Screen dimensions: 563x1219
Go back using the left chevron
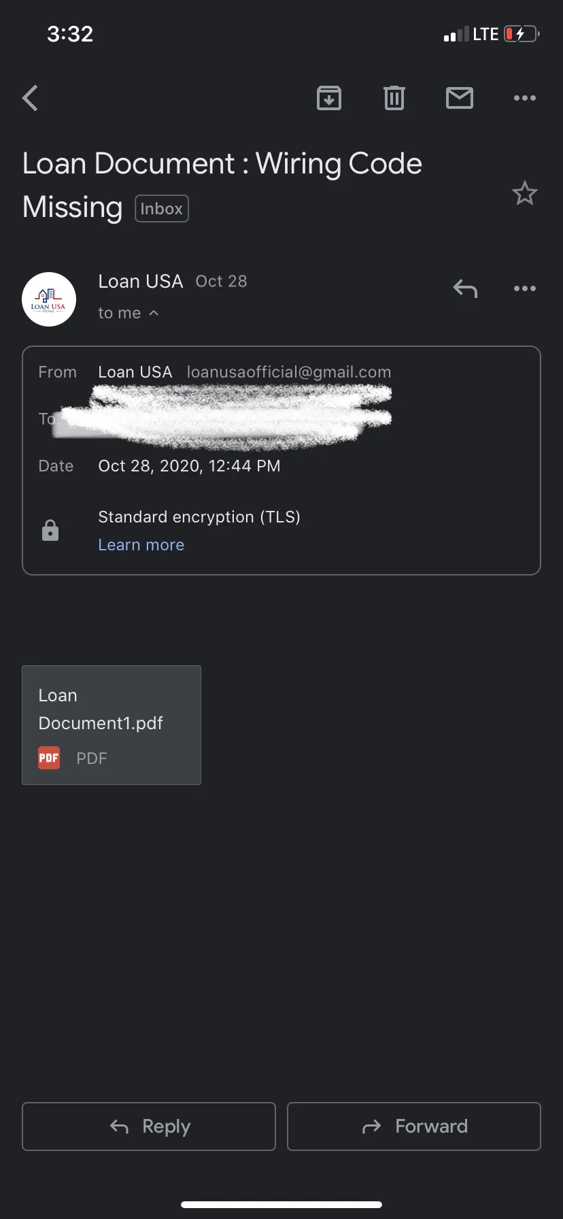[x=30, y=98]
